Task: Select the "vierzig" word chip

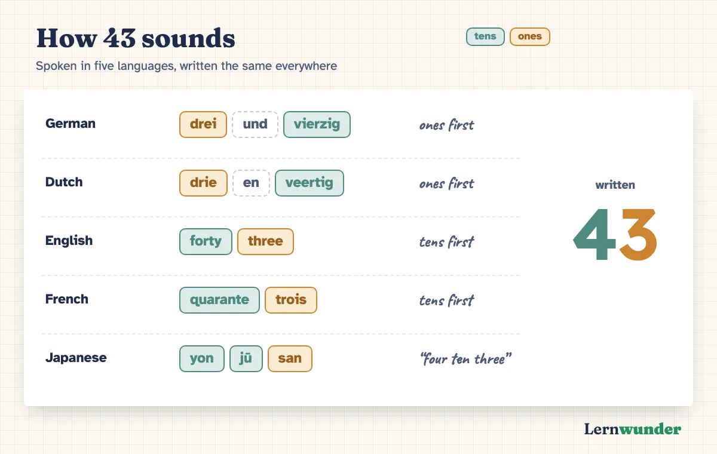Action: click(x=317, y=124)
